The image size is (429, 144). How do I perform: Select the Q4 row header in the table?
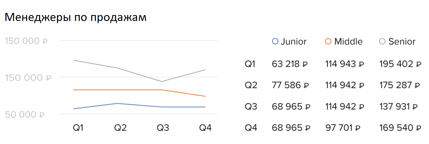coord(251,128)
